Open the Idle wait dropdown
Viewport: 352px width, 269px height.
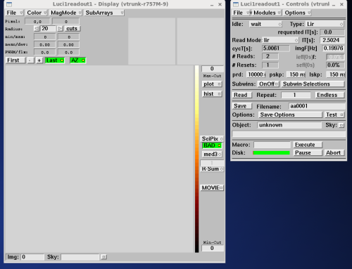[x=265, y=24]
